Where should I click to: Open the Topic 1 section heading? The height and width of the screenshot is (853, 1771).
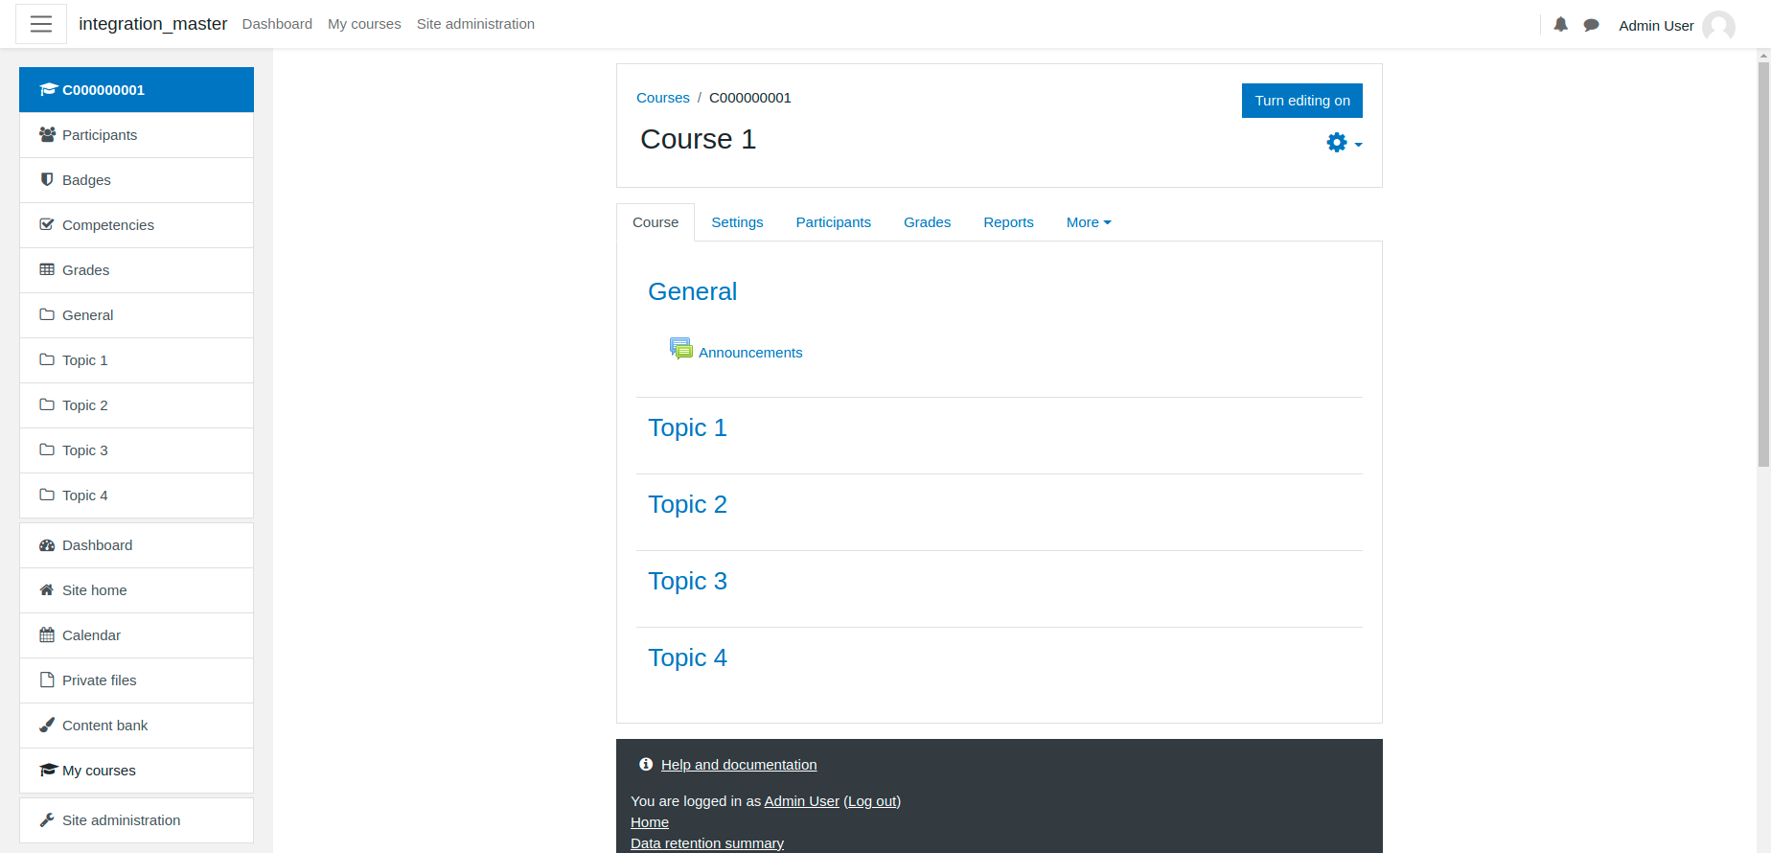click(687, 427)
